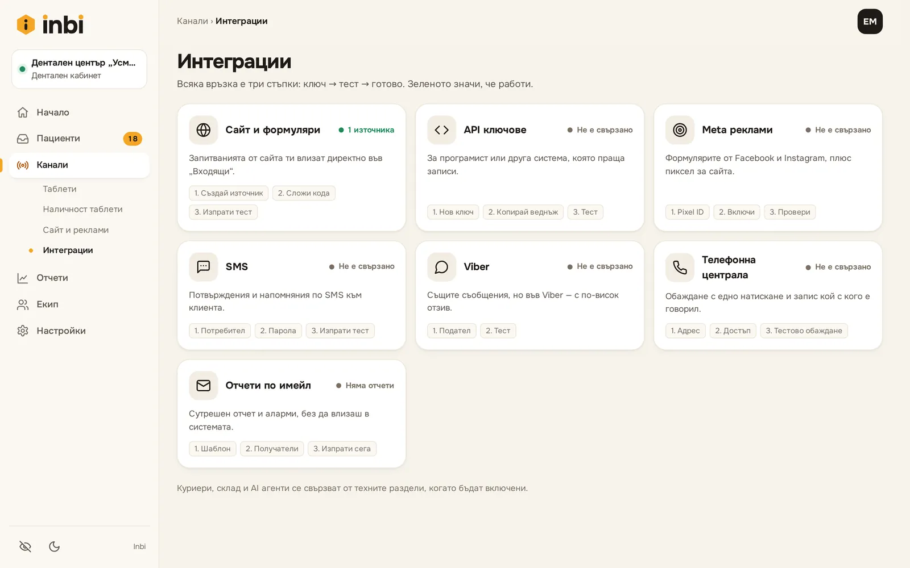Click step '1. Създай източник'
The height and width of the screenshot is (568, 910).
click(229, 193)
